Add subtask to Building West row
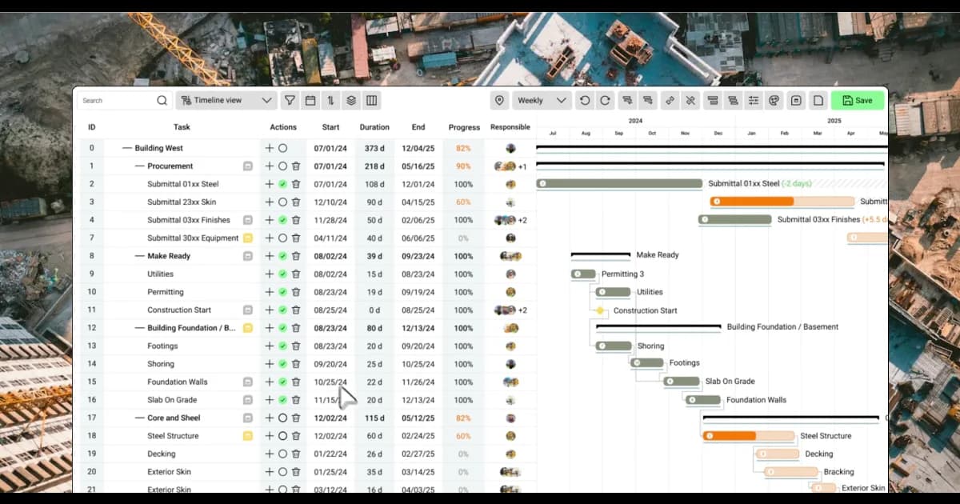This screenshot has width=960, height=504. coord(270,148)
